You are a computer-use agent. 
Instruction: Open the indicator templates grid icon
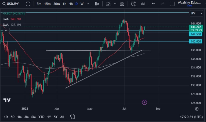(x=122, y=4)
